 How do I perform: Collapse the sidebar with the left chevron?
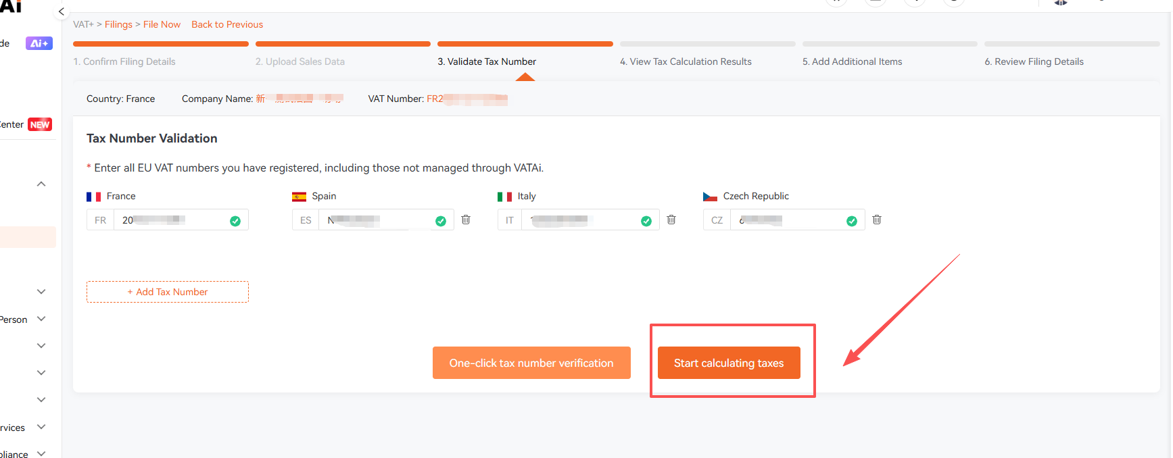[61, 11]
